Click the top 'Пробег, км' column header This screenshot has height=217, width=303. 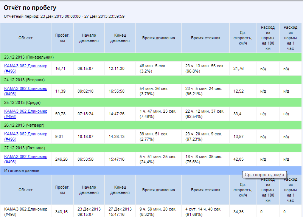[62, 38]
